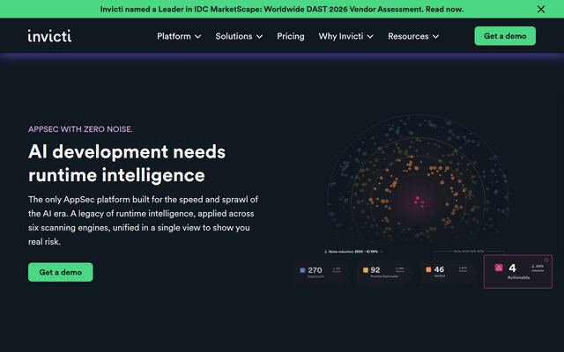Click the pink center of the radar graphic
Screen dimensions: 564x352
[x=419, y=202]
